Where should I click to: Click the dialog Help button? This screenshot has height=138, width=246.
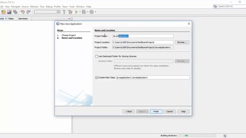(x=183, y=112)
